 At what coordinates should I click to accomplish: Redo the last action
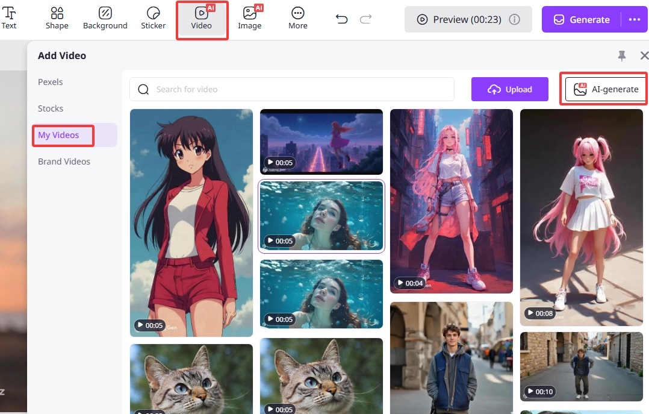[365, 19]
